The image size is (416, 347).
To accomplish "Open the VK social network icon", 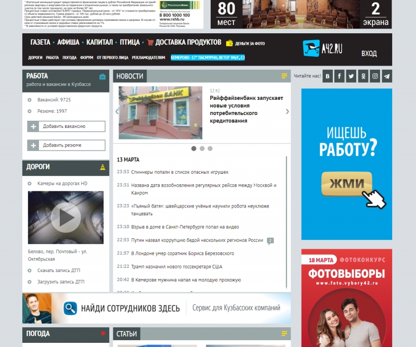I will pyautogui.click(x=328, y=76).
